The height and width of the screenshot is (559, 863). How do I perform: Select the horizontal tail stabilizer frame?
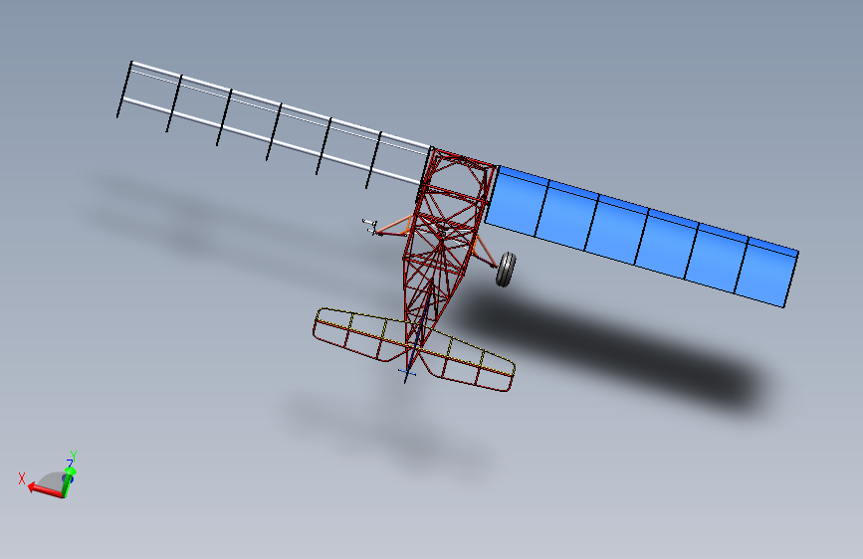(414, 349)
